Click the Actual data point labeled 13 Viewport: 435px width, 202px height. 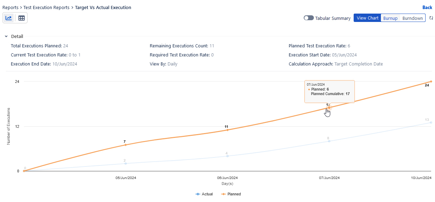point(431,122)
